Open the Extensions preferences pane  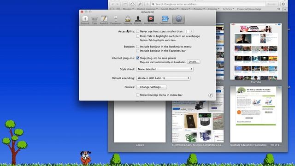(x=165, y=20)
